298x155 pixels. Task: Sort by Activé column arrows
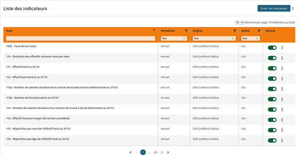coord(259,30)
